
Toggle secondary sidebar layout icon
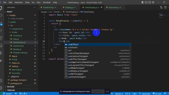150,2
